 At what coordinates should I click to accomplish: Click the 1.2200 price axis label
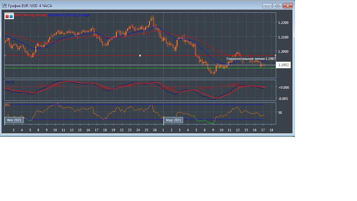pos(283,23)
